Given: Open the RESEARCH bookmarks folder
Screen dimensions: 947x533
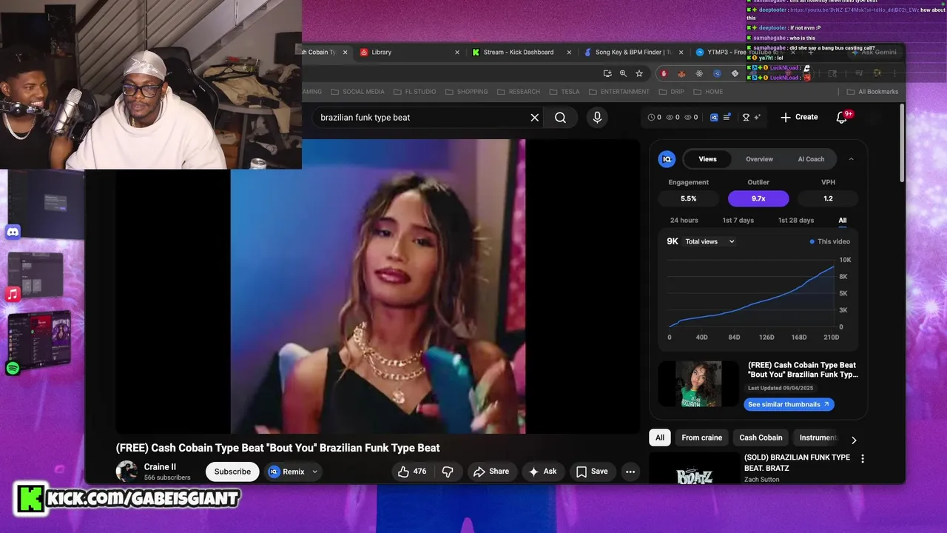Looking at the screenshot, I should coord(518,92).
